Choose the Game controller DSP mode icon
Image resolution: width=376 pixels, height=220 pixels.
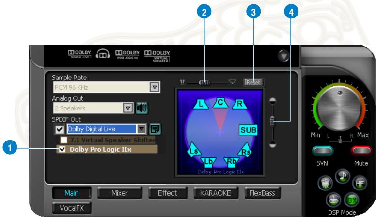click(333, 200)
